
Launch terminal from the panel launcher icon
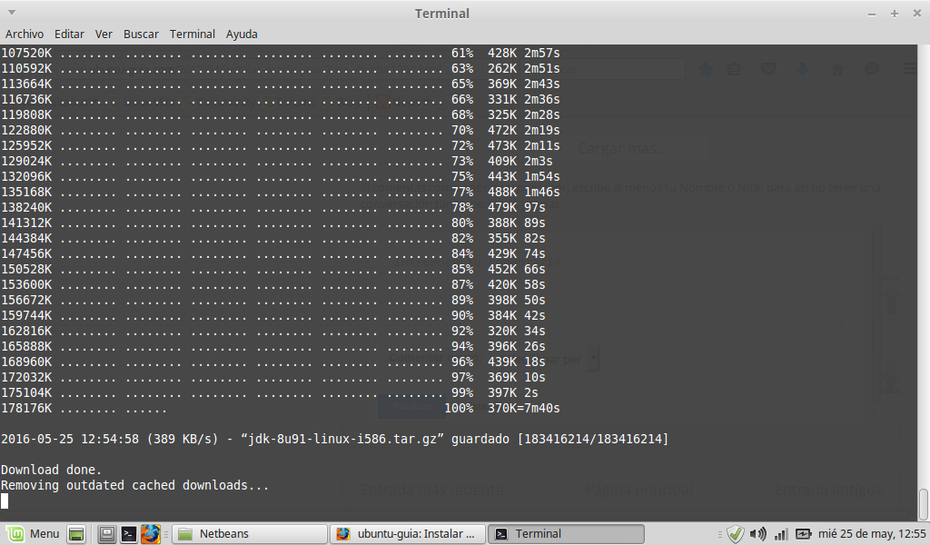129,533
